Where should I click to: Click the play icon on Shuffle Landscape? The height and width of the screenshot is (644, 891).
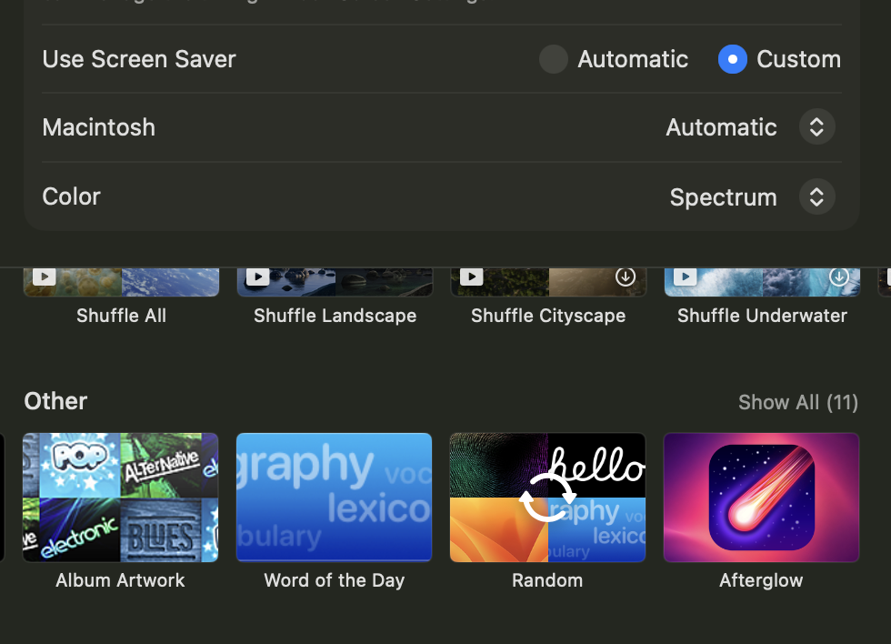point(257,277)
